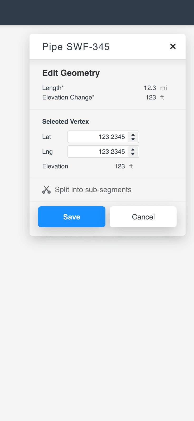The height and width of the screenshot is (421, 194).
Task: Close the Pipe SWF-345 dialog
Action: tap(173, 46)
